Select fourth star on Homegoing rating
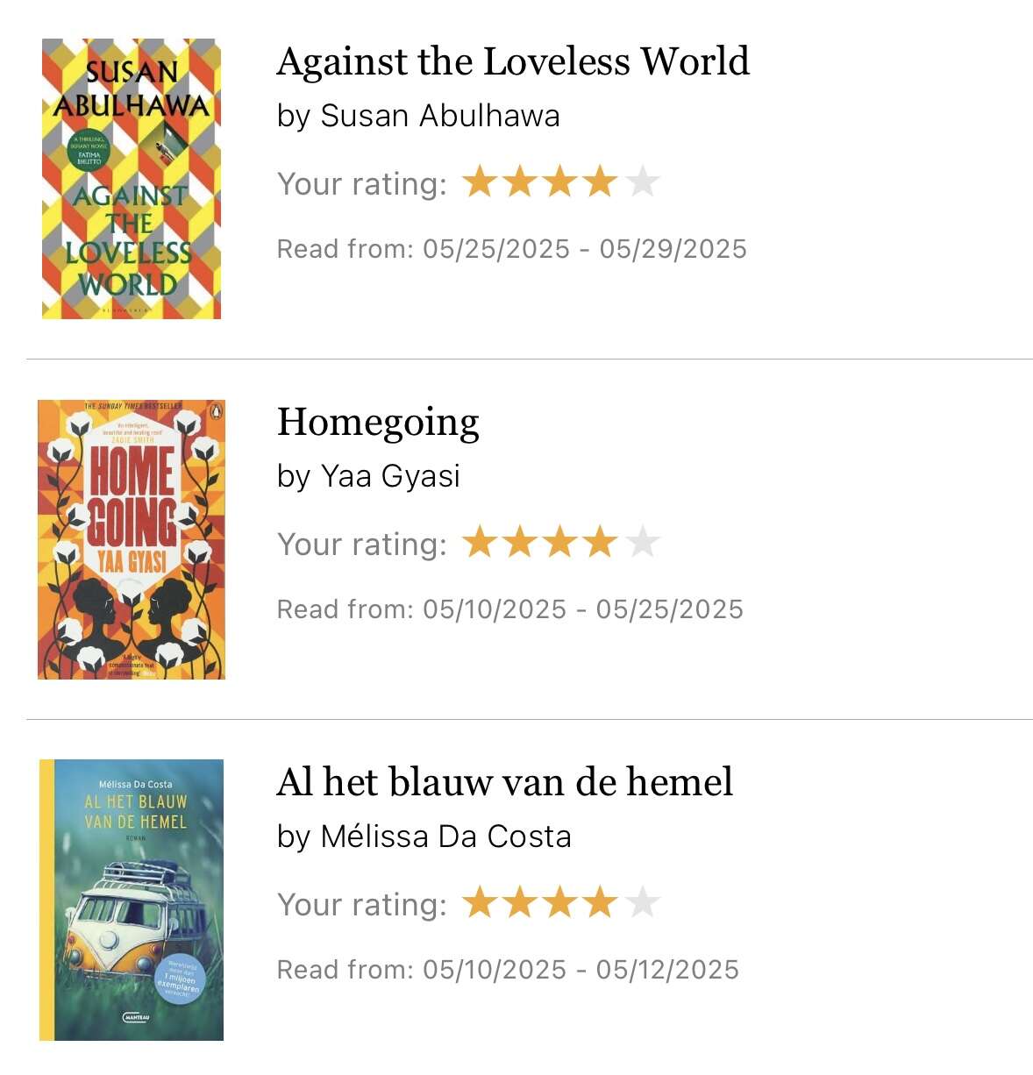The height and width of the screenshot is (1075, 1033). pos(601,543)
